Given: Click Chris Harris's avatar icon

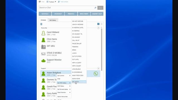Looking at the screenshot, I should click(43, 40).
